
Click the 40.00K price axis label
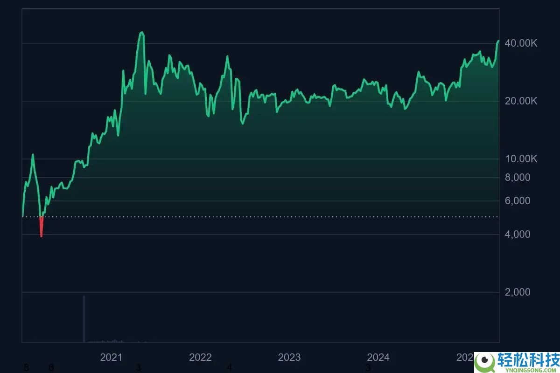click(521, 43)
